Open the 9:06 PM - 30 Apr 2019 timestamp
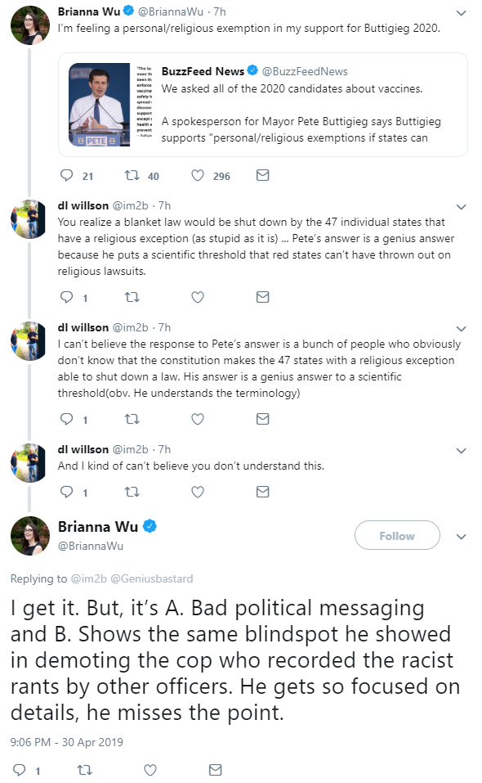Screen dimensions: 482x783 point(67,742)
